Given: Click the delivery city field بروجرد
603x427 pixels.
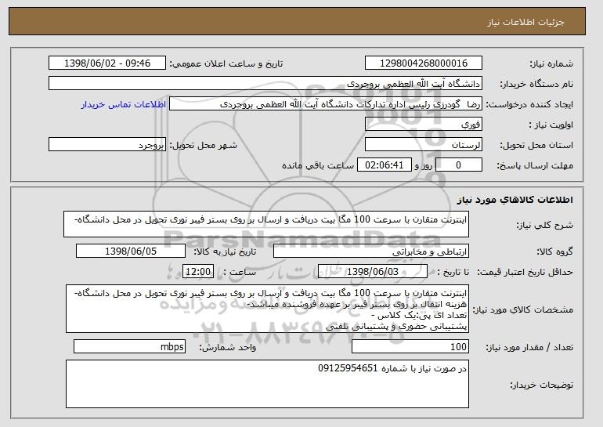Looking at the screenshot, I should coord(107,145).
